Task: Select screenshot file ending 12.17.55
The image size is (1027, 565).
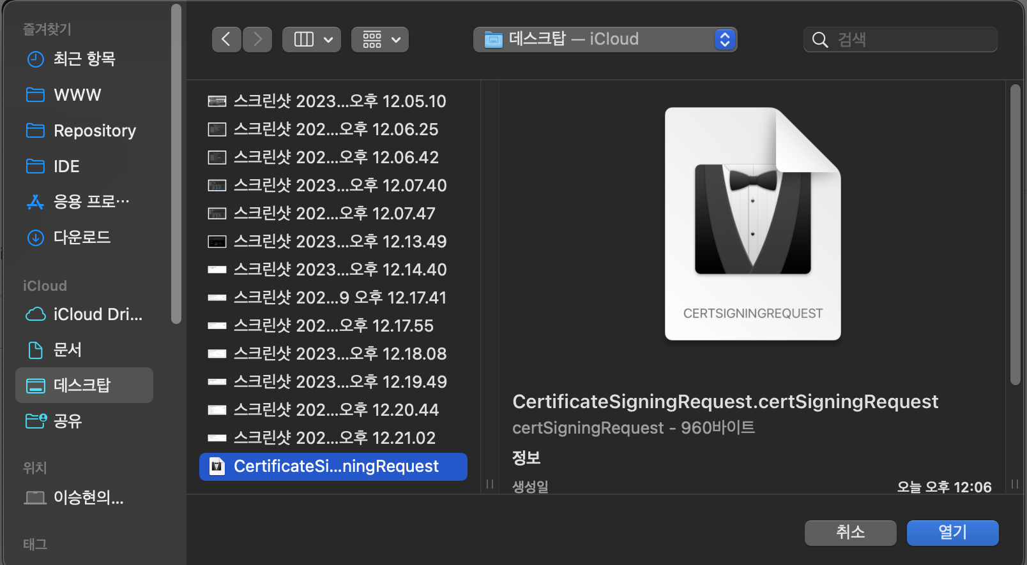Action: (333, 326)
